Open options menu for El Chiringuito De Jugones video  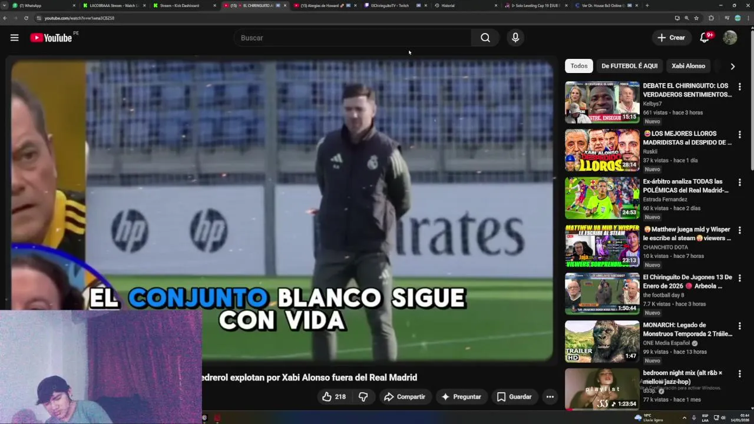coord(739,278)
